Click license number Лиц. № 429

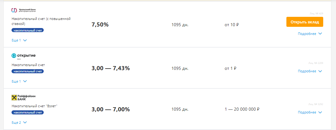pyautogui.click(x=317, y=13)
